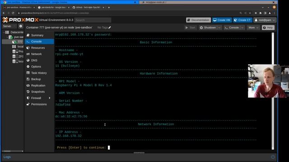This screenshot has width=289, height=162.
Task: Open a new browser tab with plus
Action: (109, 8)
